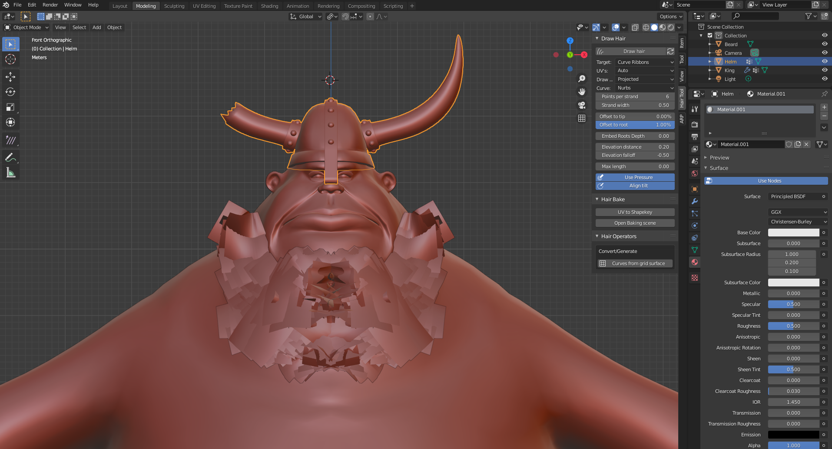The image size is (832, 449).
Task: Activate the hair comb strands tool
Action: coord(10,140)
